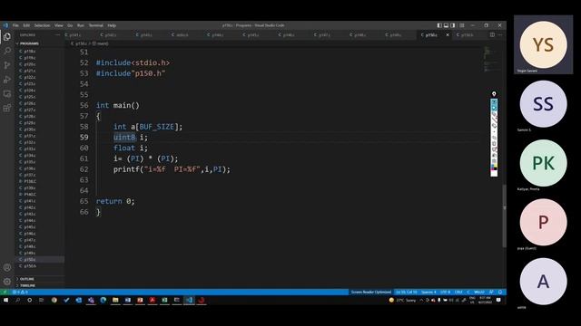
Task: Open PowerPoint from the taskbar
Action: 140,300
